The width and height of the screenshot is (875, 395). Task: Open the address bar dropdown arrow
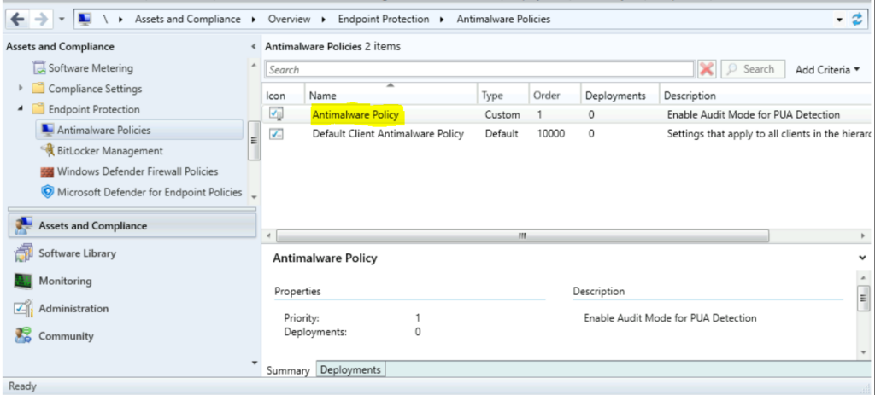click(x=840, y=20)
